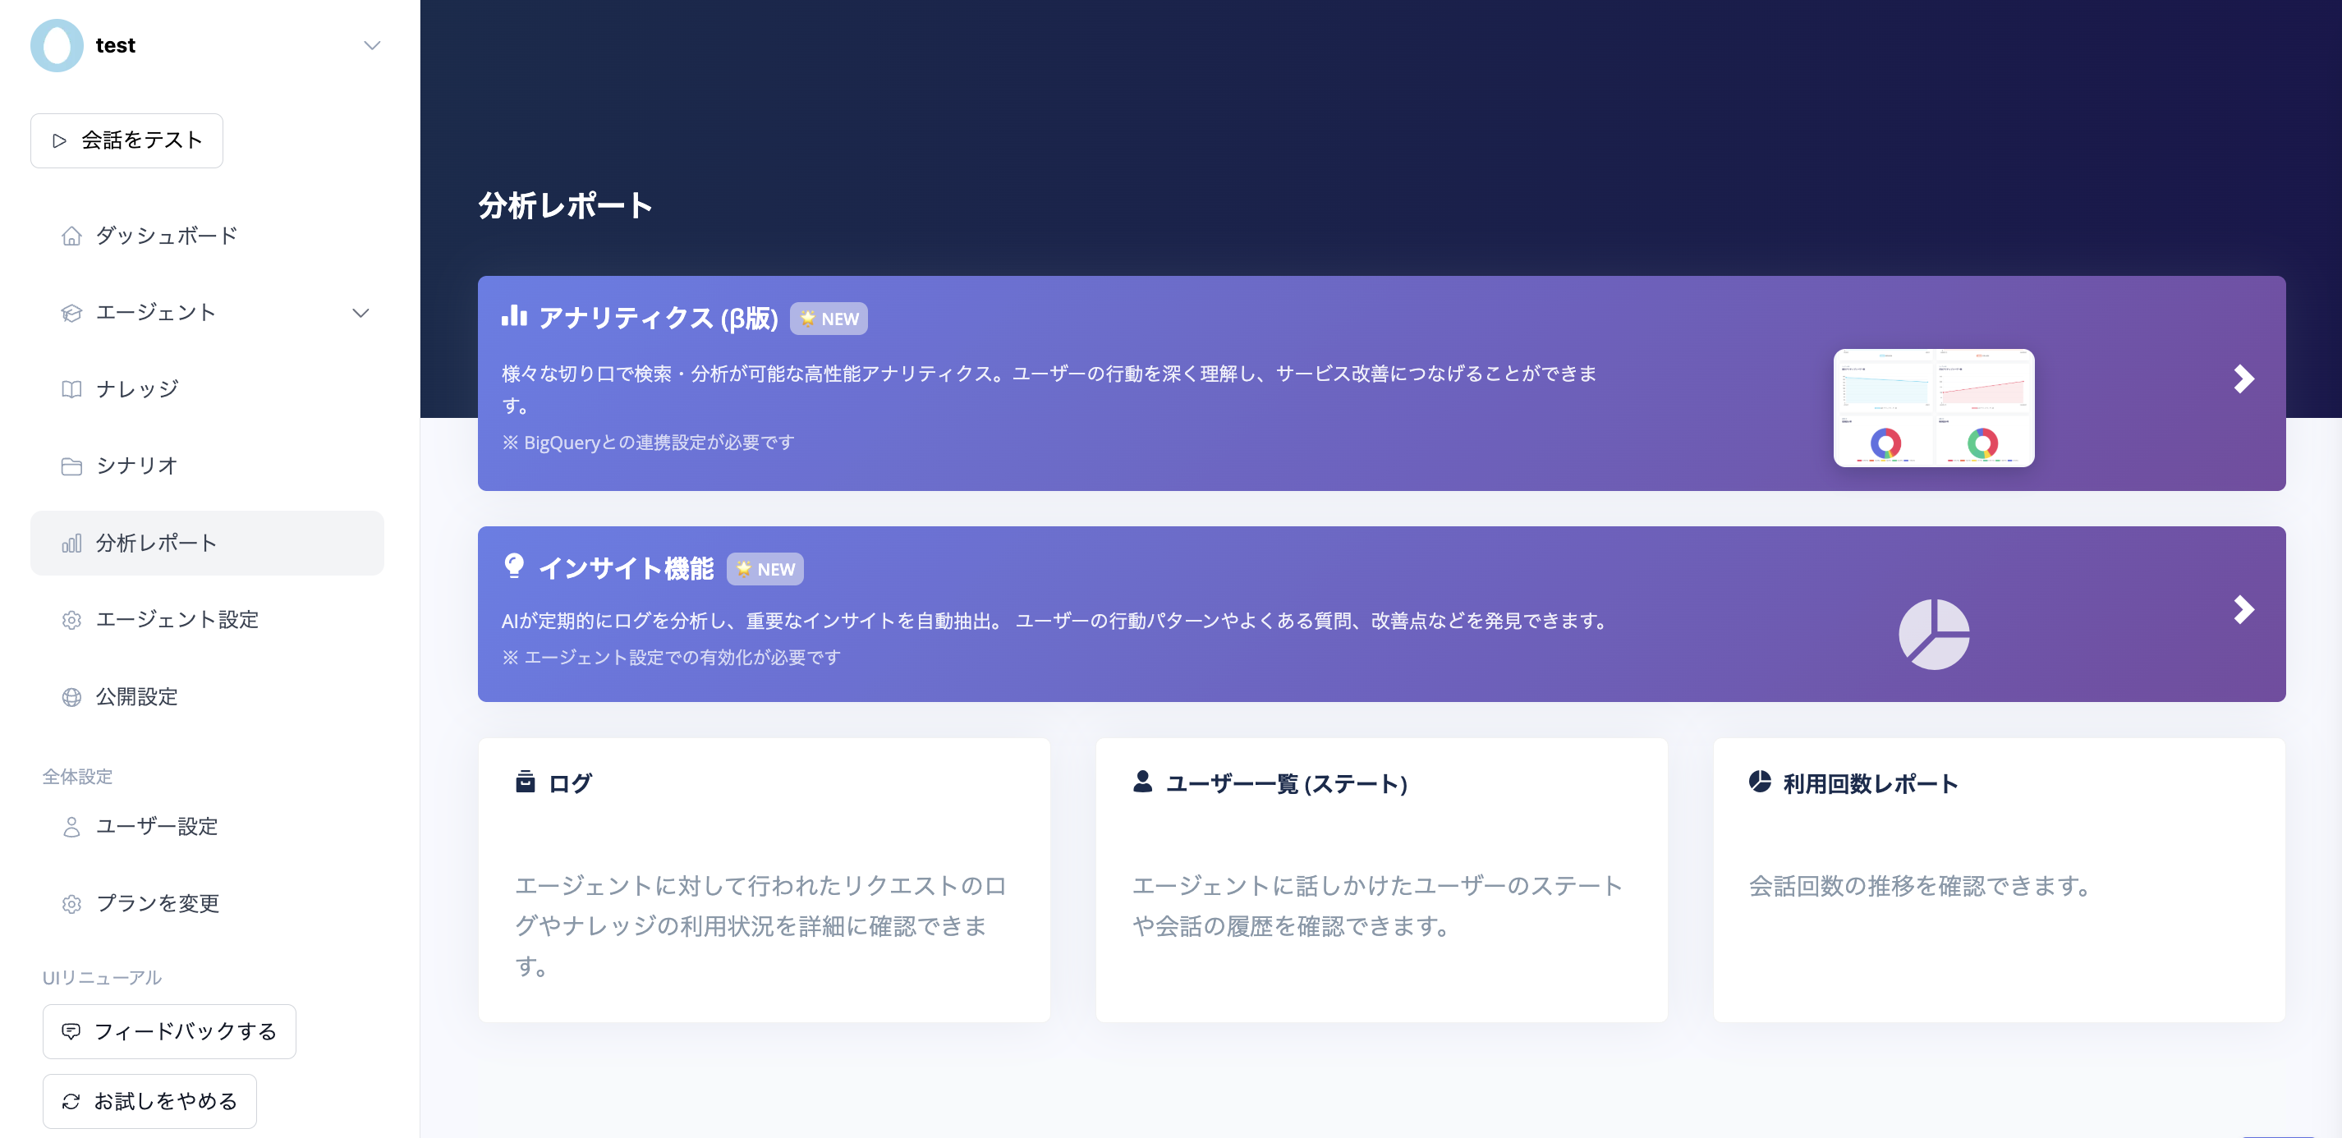Open インサイト機能 via right arrow chevron
This screenshot has width=2342, height=1138.
coord(2243,610)
